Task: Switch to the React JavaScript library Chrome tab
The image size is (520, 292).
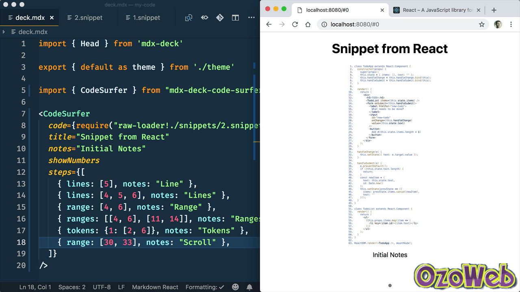Action: pyautogui.click(x=437, y=10)
